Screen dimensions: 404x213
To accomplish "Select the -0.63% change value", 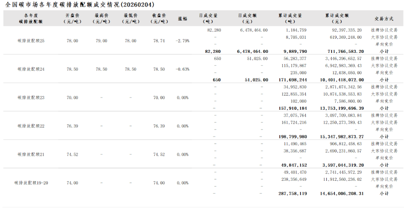I will (182, 69).
